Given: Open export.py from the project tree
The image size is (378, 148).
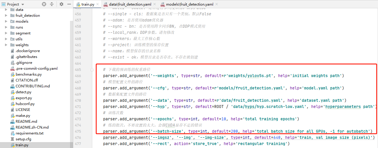Looking at the screenshot, I should [x=23, y=98].
